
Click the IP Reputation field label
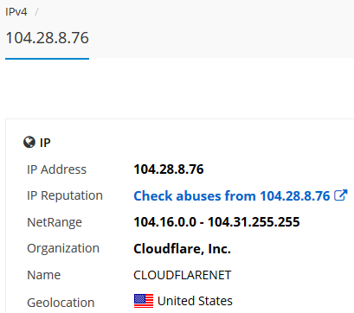point(65,196)
